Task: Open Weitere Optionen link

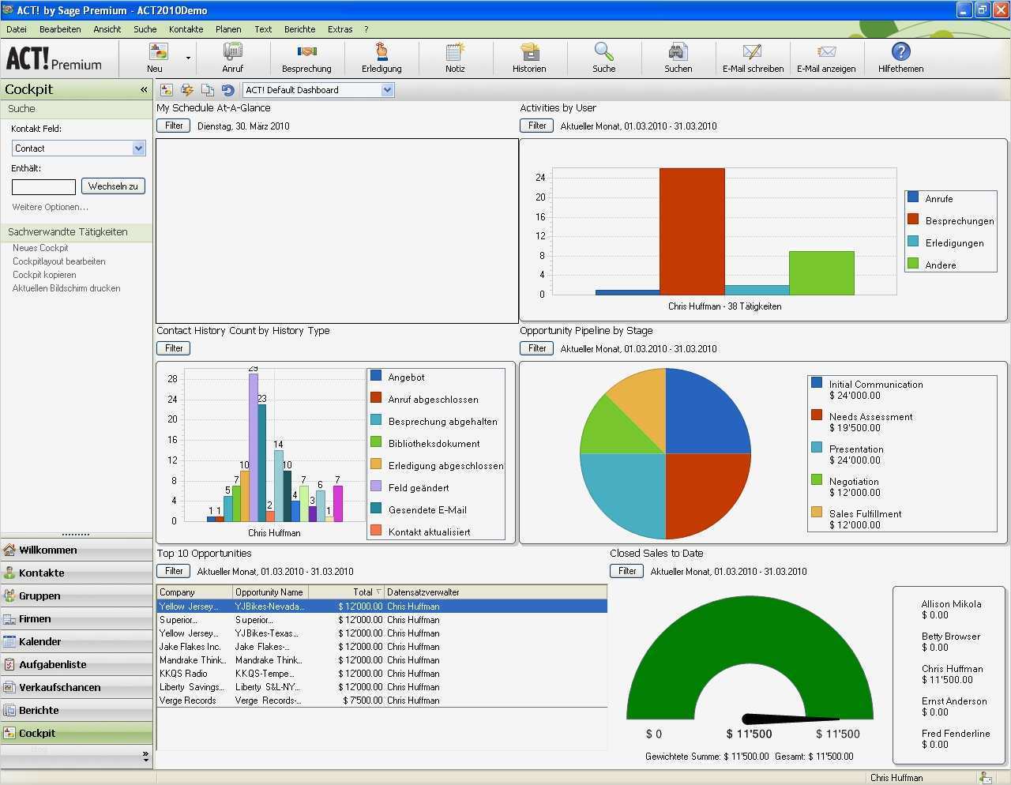Action: 51,207
